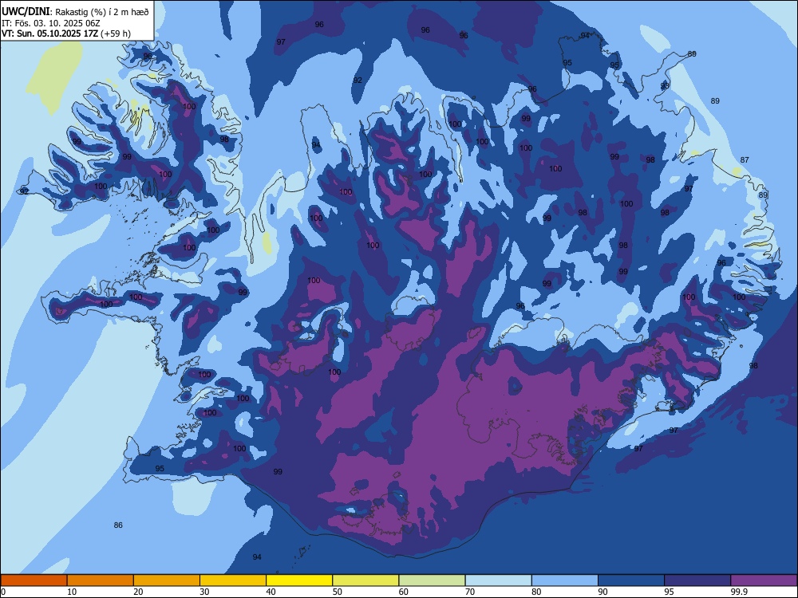Click the 'VT: Sun. 05.10.2025 17Z' valid time
Screen dimensions: 798x598
pyautogui.click(x=49, y=33)
